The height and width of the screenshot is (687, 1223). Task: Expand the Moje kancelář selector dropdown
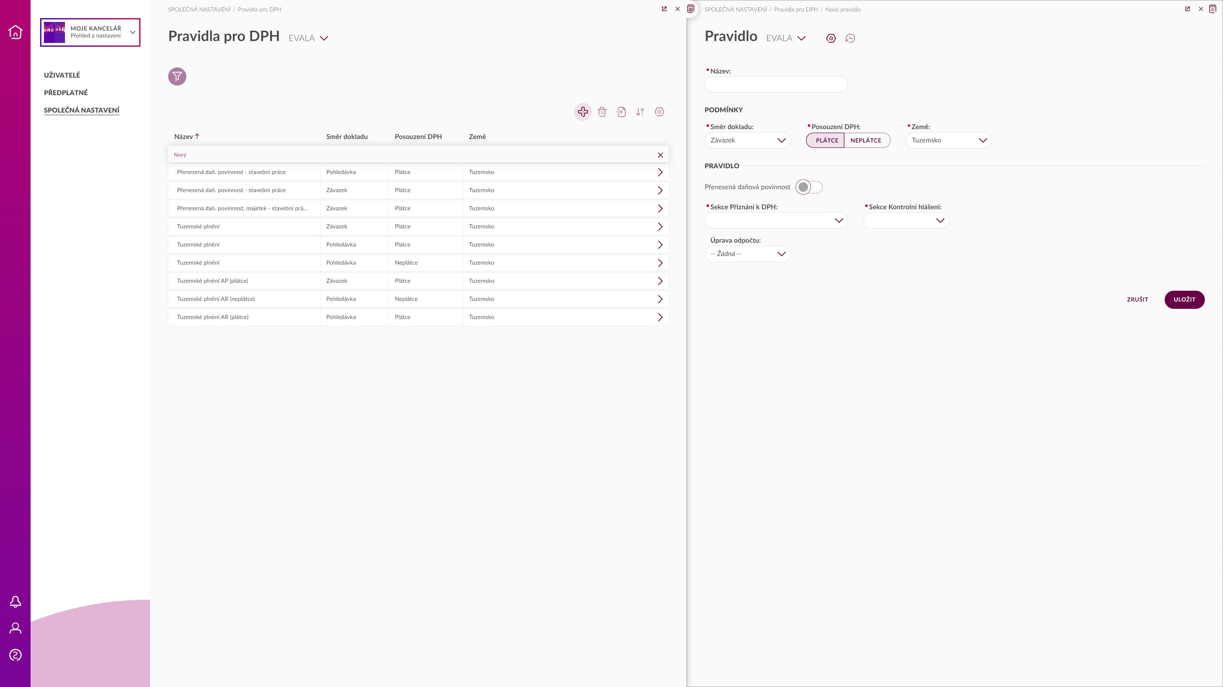132,32
